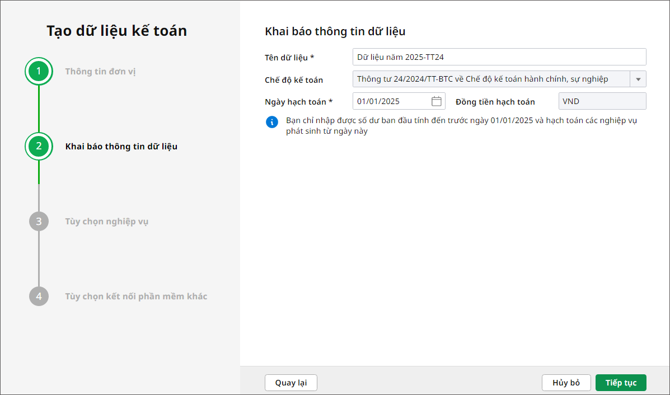
Task: Click the Hủy bỏ button
Action: click(566, 383)
